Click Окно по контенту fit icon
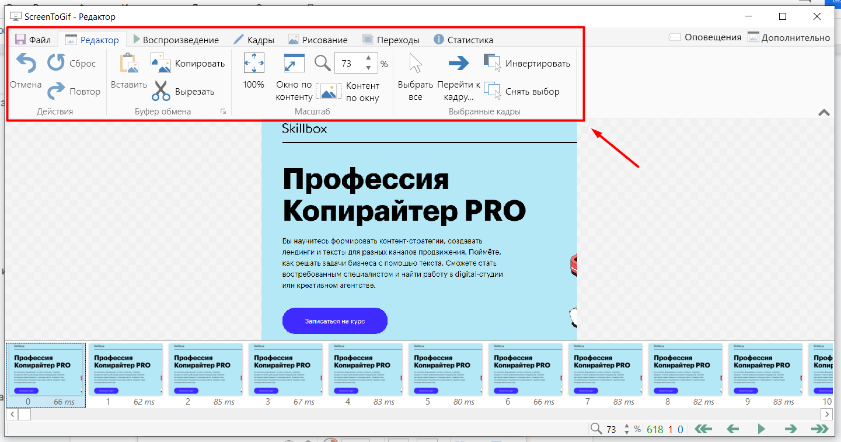 coord(294,63)
